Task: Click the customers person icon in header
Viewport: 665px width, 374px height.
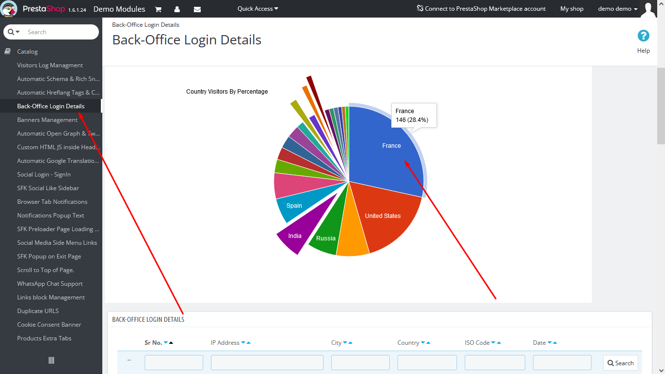Action: tap(177, 9)
